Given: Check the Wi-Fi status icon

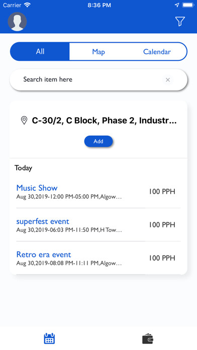Looking at the screenshot, I should tap(27, 5).
